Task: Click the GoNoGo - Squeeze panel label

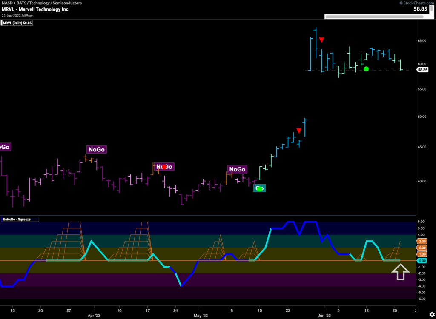Action: click(x=20, y=219)
